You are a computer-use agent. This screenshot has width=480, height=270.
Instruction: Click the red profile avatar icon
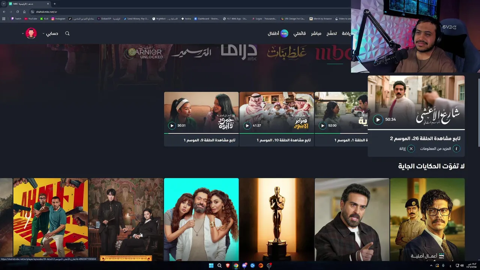coord(31,33)
